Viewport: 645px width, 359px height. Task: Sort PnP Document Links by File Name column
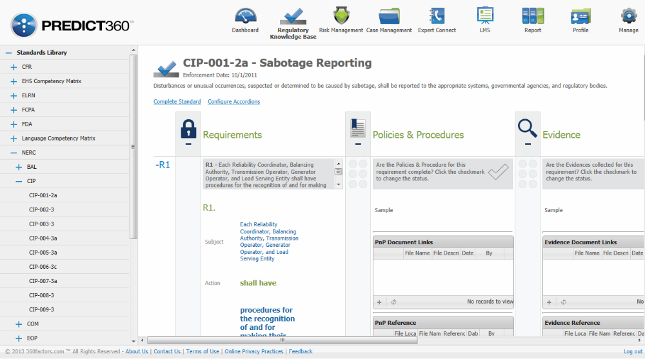coord(417,253)
